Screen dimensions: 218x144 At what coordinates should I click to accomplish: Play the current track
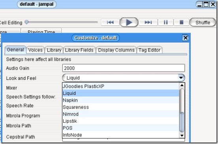click(129, 22)
